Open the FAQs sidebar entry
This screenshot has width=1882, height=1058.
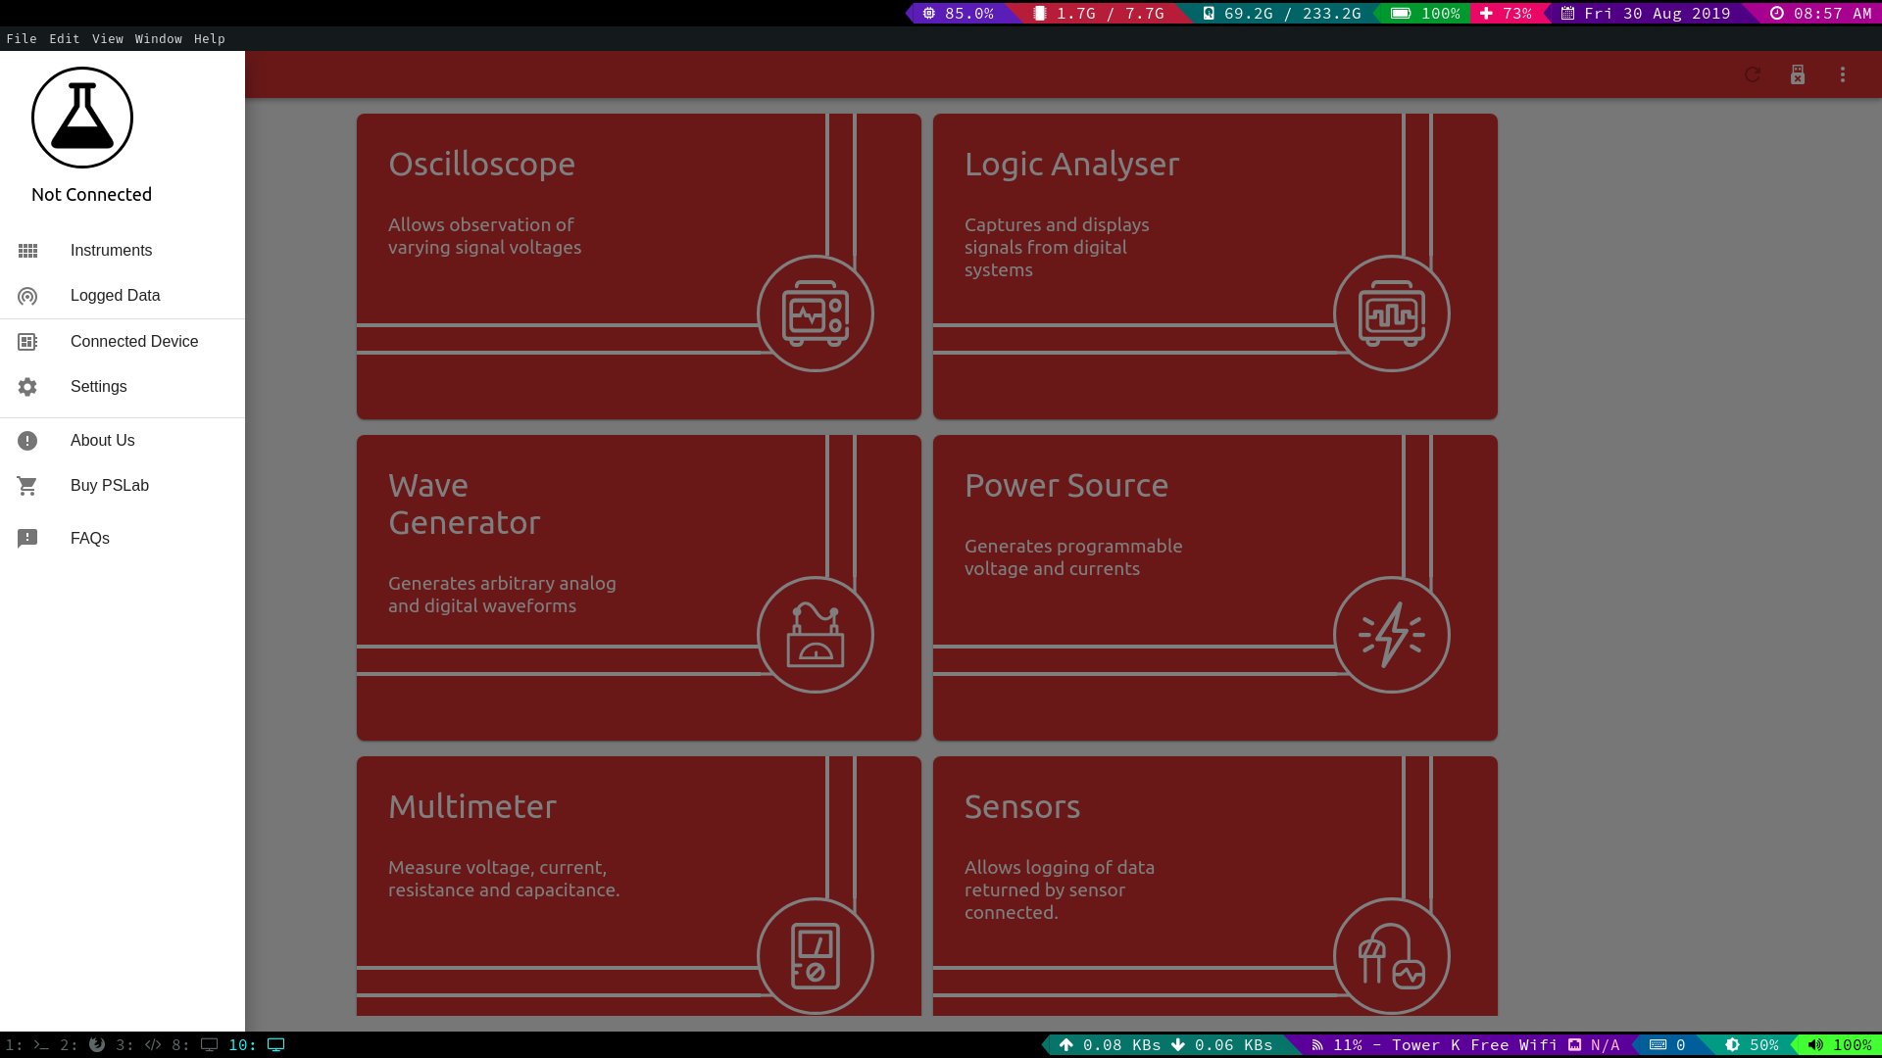tap(89, 539)
